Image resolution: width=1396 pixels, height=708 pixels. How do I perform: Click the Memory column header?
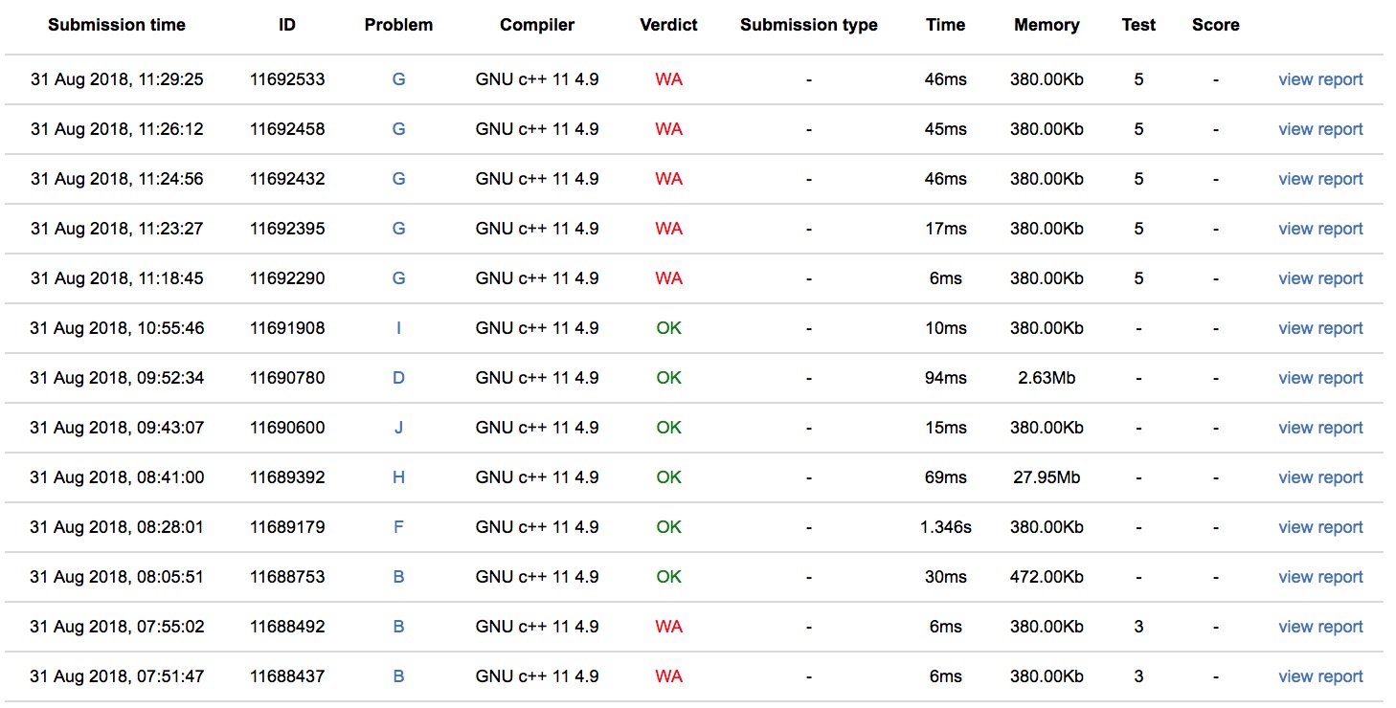tap(1047, 25)
